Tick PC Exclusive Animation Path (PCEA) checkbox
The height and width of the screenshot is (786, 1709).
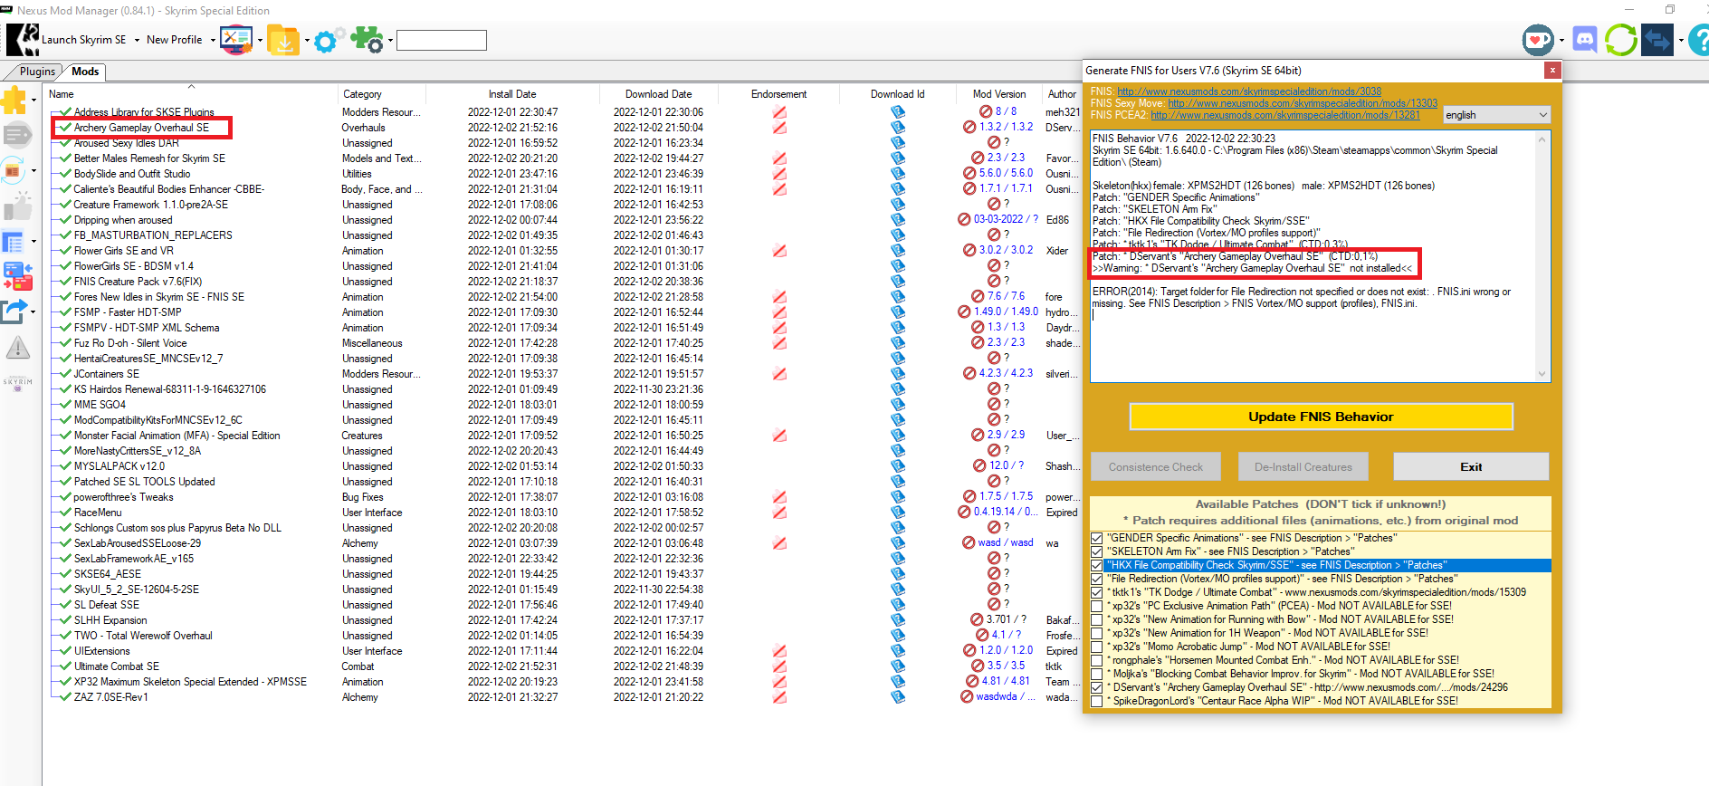pos(1097,606)
